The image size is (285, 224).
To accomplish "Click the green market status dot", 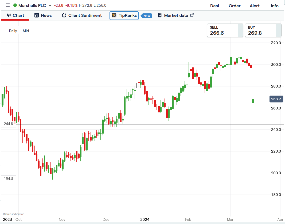I will (x=15, y=5).
